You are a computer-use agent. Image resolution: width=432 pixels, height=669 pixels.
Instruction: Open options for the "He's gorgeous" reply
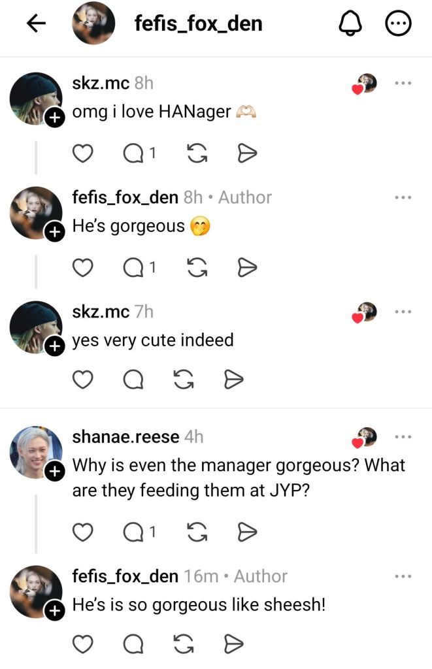[x=403, y=197]
